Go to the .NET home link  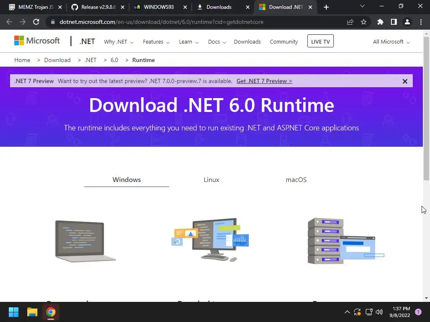point(87,42)
